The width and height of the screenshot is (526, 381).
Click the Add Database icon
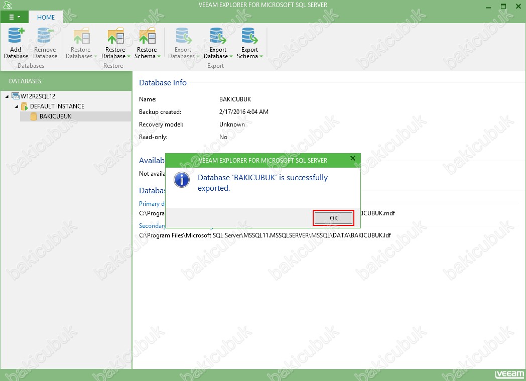[16, 36]
